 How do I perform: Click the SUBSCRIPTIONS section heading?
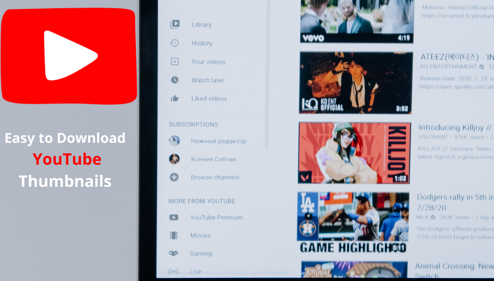(x=194, y=124)
